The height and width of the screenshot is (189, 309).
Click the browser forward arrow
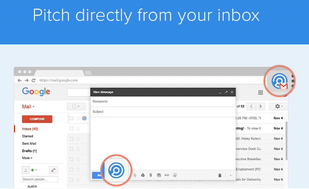pyautogui.click(x=26, y=80)
